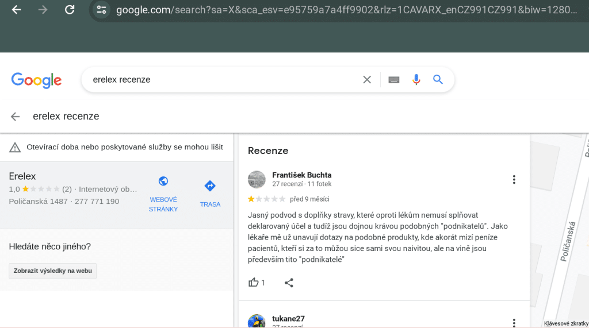Viewport: 589px width, 328px height.
Task: Clear the search query with the X icon
Action: (x=367, y=80)
